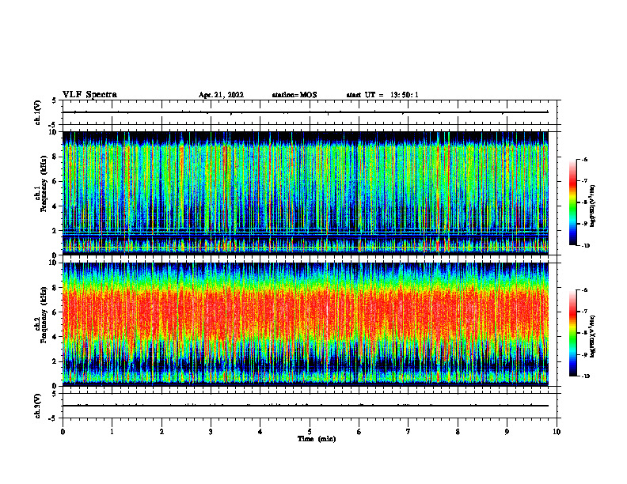627x484 pixels.
Task: Click the ch.2 spectrogram color bar
Action: click(572, 333)
